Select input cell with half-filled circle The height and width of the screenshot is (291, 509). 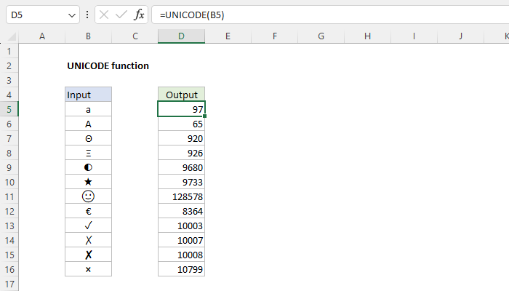click(88, 167)
